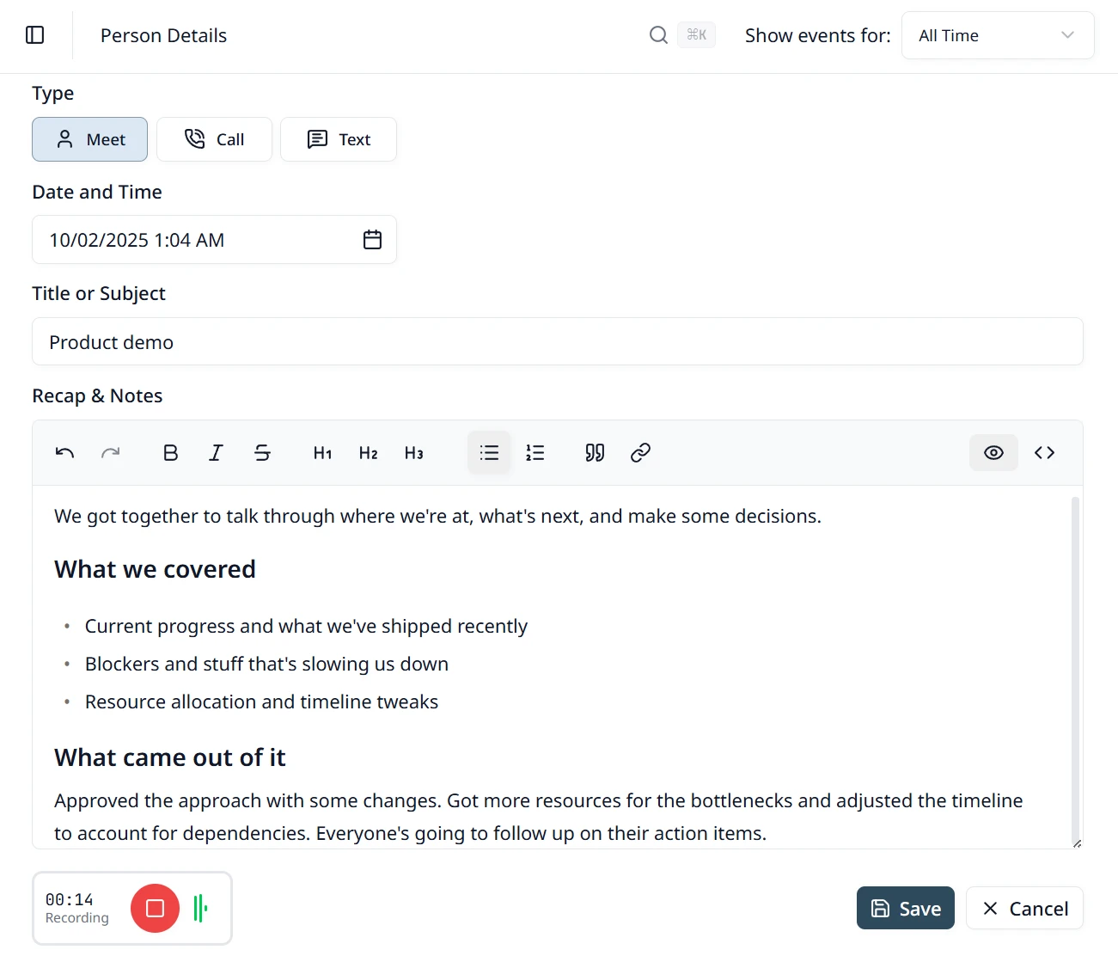Toggle preview mode with eye icon
The image size is (1118, 962).
point(993,453)
